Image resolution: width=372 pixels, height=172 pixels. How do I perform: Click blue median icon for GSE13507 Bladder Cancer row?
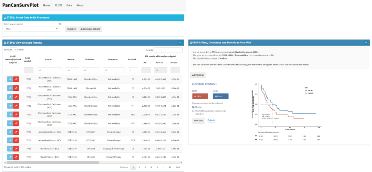[10, 149]
